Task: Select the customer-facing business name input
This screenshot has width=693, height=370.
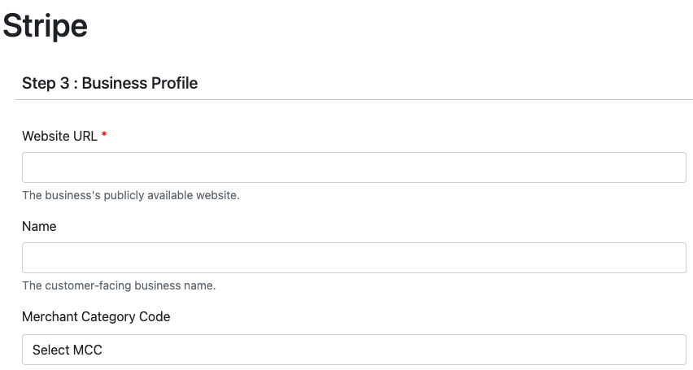Action: click(354, 258)
